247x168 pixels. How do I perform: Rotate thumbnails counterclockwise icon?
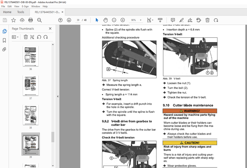pyautogui.click(x=39, y=37)
